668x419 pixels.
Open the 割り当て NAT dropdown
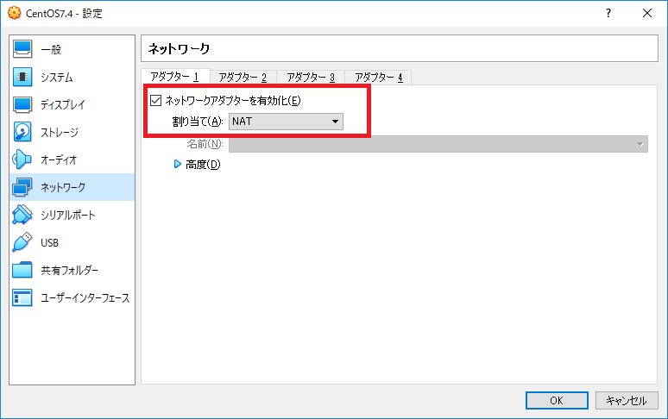point(286,122)
